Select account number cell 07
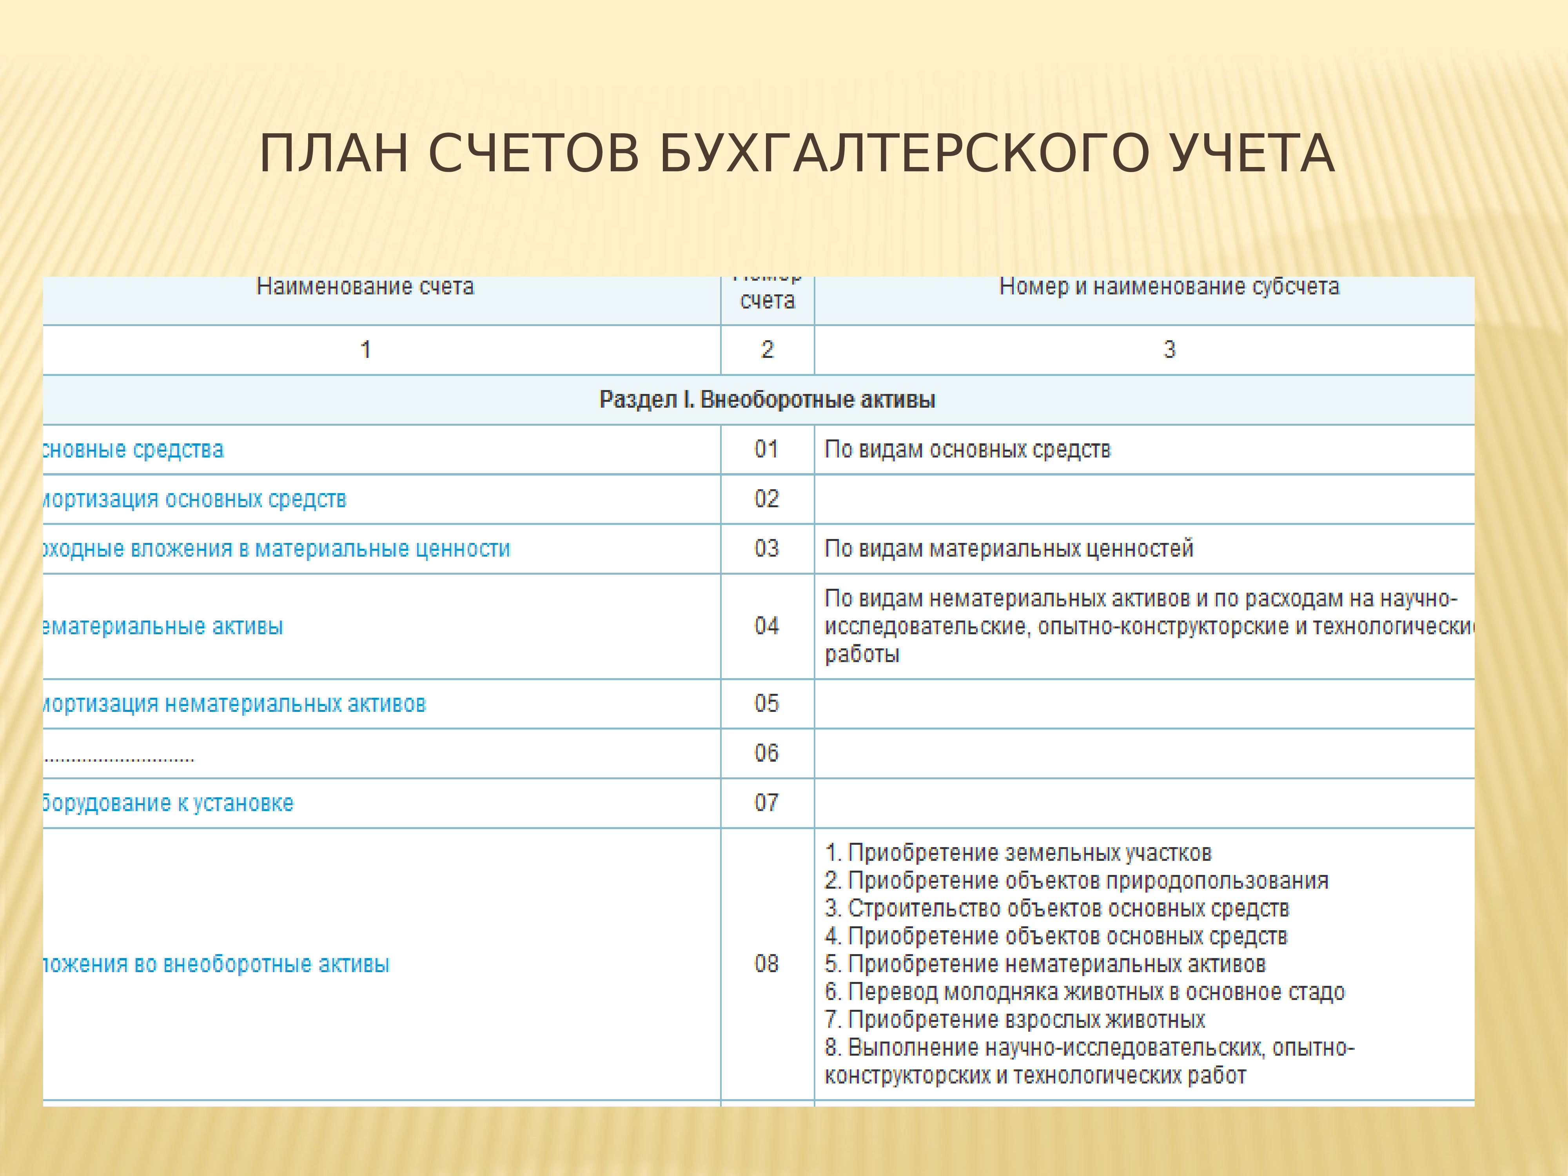 [x=767, y=802]
